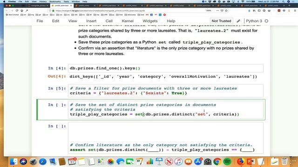
Task: Open the Jupyter notebook File menu
Action: coord(40,21)
